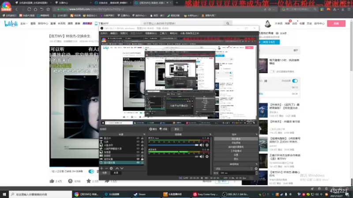The height and width of the screenshot is (198, 353).
Task: Open the Mic/Aux channel gear settings
Action: point(207,145)
